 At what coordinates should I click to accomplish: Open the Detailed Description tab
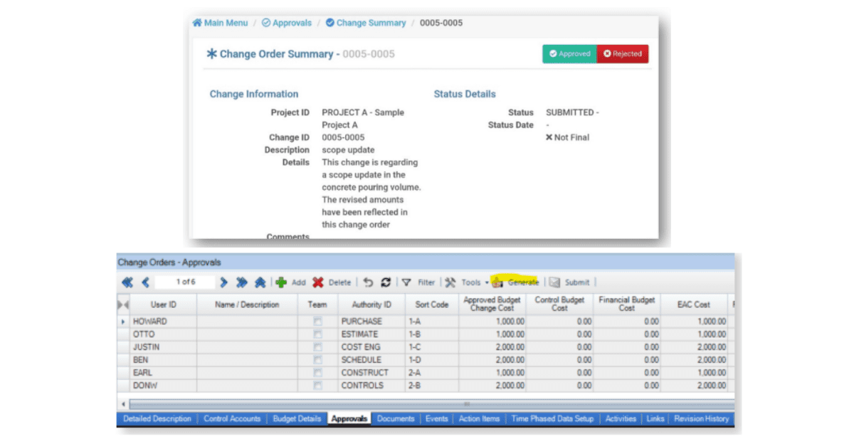pyautogui.click(x=157, y=419)
